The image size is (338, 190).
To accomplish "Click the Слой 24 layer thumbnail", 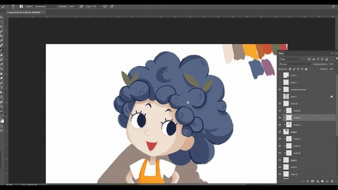I will coord(289,118).
